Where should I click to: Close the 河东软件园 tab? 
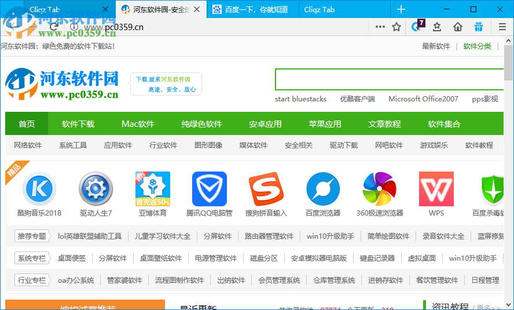197,9
